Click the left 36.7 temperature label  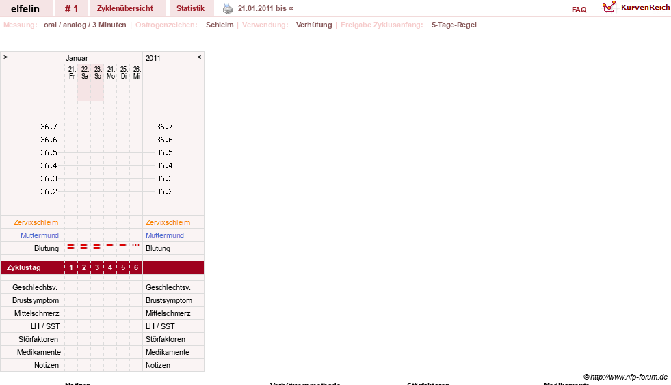[x=49, y=127]
